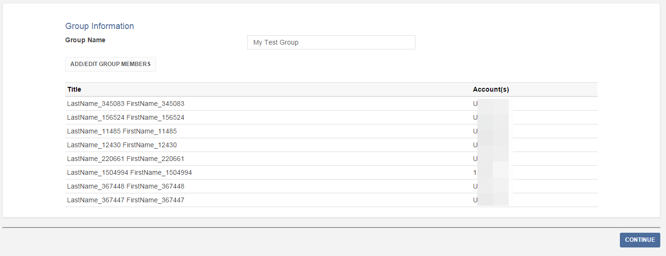The width and height of the screenshot is (666, 256).
Task: Choose the LastName_1504994 FirstName_1504994 entry
Action: 129,172
